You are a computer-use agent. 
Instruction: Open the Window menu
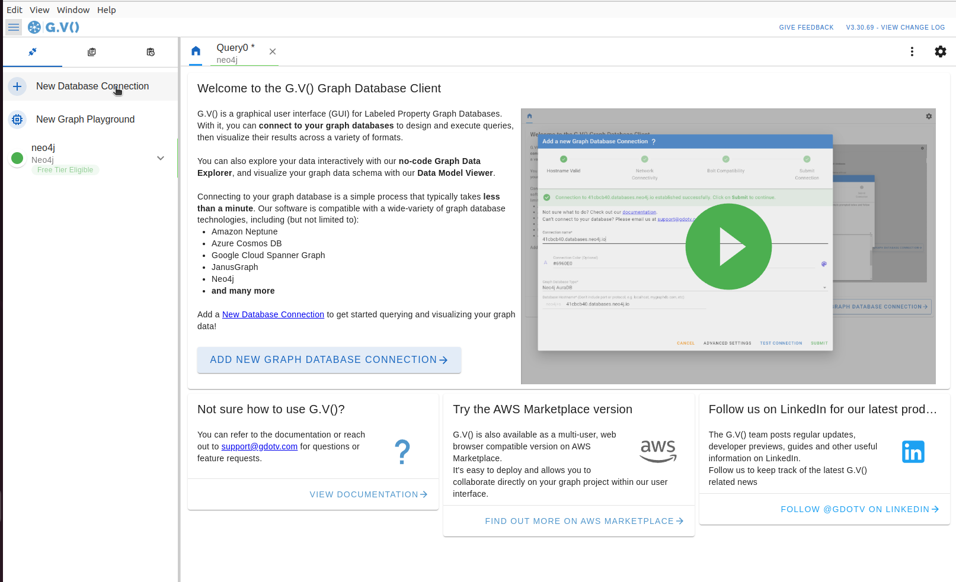click(x=73, y=10)
